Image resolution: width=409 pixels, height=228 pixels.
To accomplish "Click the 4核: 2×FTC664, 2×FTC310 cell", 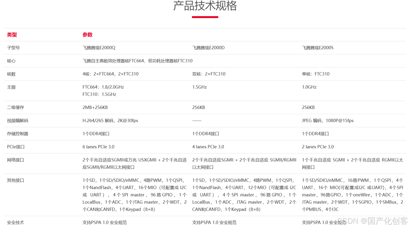I will (110, 74).
